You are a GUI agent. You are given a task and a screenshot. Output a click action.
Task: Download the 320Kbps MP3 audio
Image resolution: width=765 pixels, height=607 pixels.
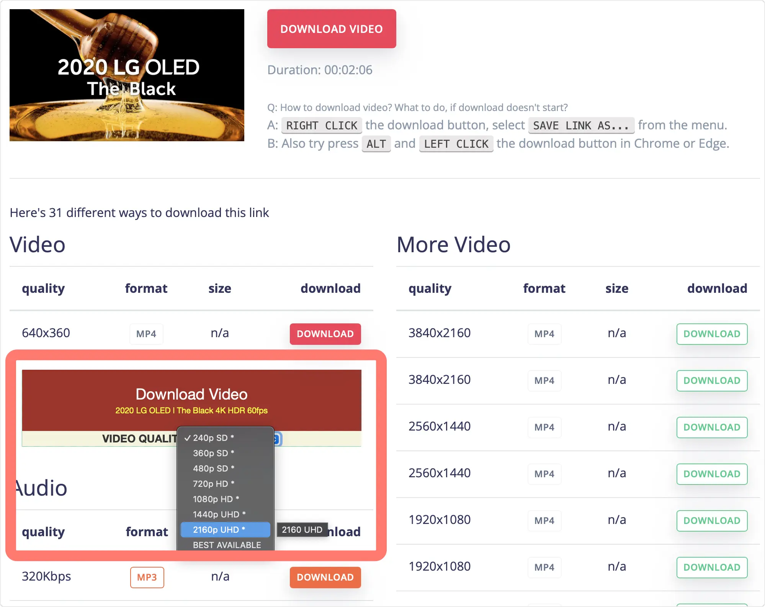[x=325, y=577]
